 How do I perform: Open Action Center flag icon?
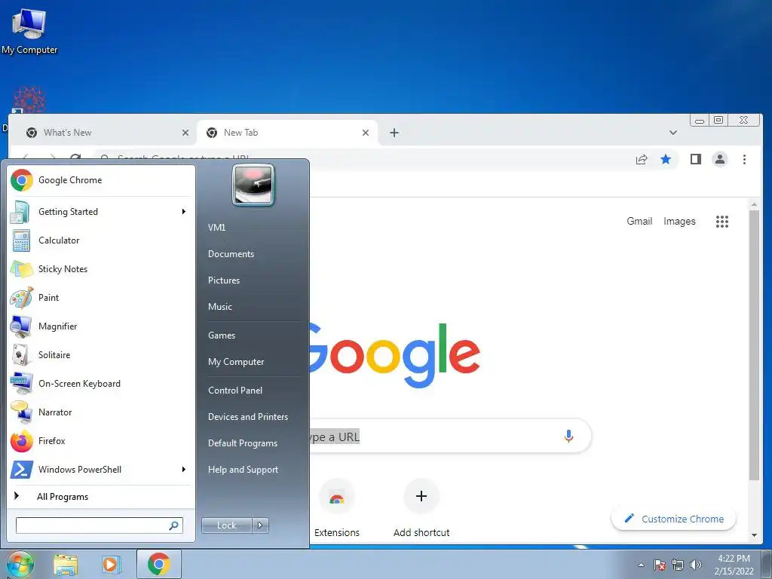[660, 565]
